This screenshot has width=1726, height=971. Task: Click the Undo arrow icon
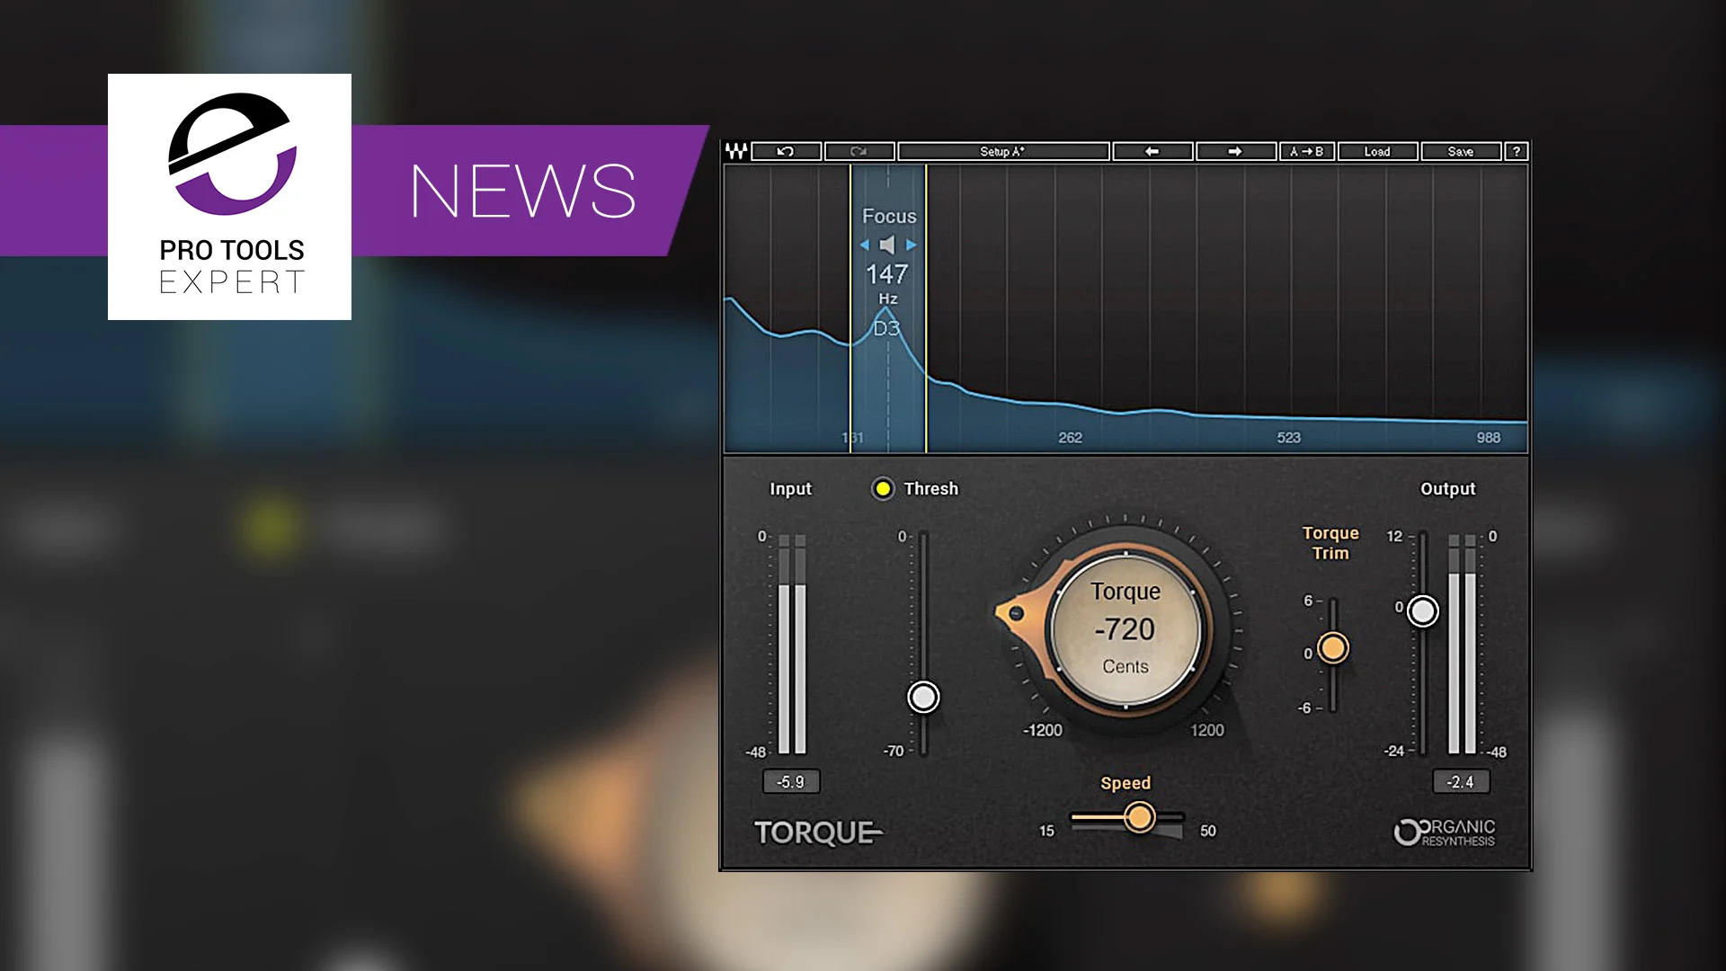783,151
